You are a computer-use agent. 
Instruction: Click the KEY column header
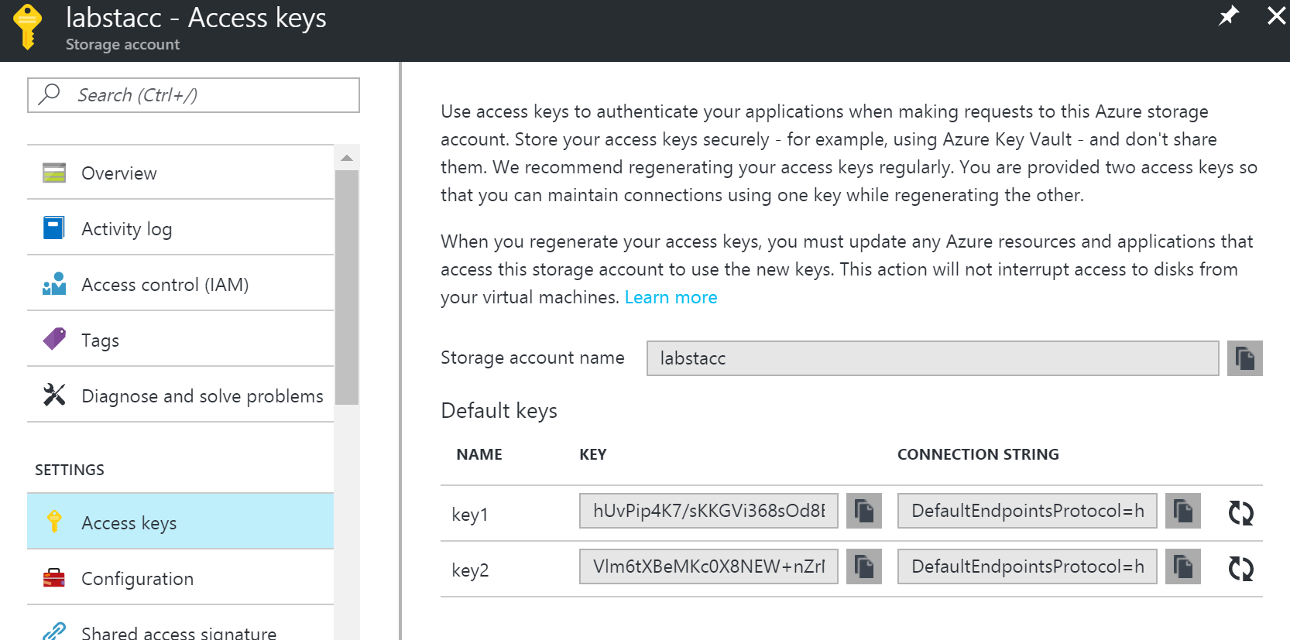tap(593, 454)
